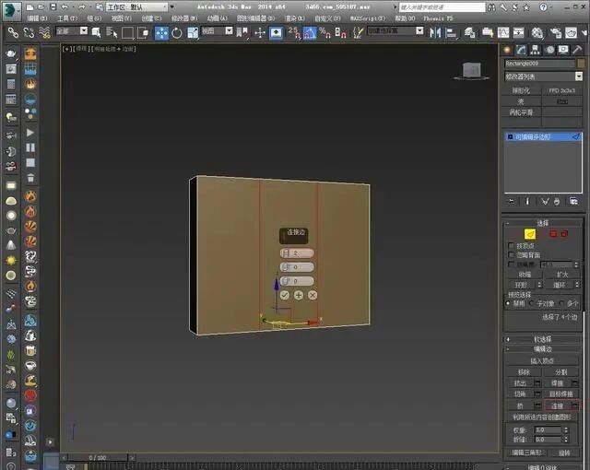The width and height of the screenshot is (590, 470).
Task: Open the Motion command panel tab
Action: click(549, 50)
